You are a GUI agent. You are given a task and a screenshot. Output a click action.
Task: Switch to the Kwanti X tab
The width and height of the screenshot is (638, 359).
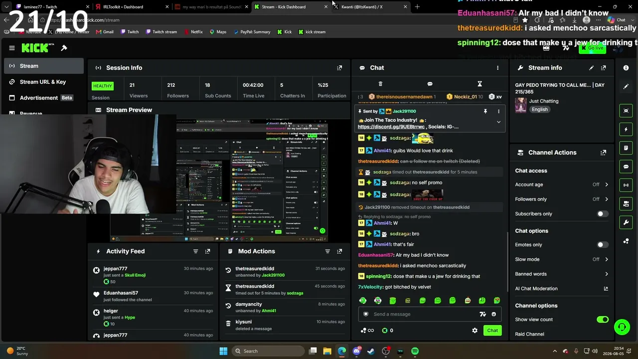pyautogui.click(x=371, y=7)
